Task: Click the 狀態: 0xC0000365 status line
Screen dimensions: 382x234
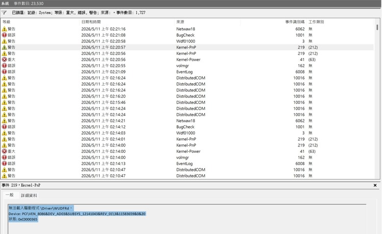Action: 23,219
